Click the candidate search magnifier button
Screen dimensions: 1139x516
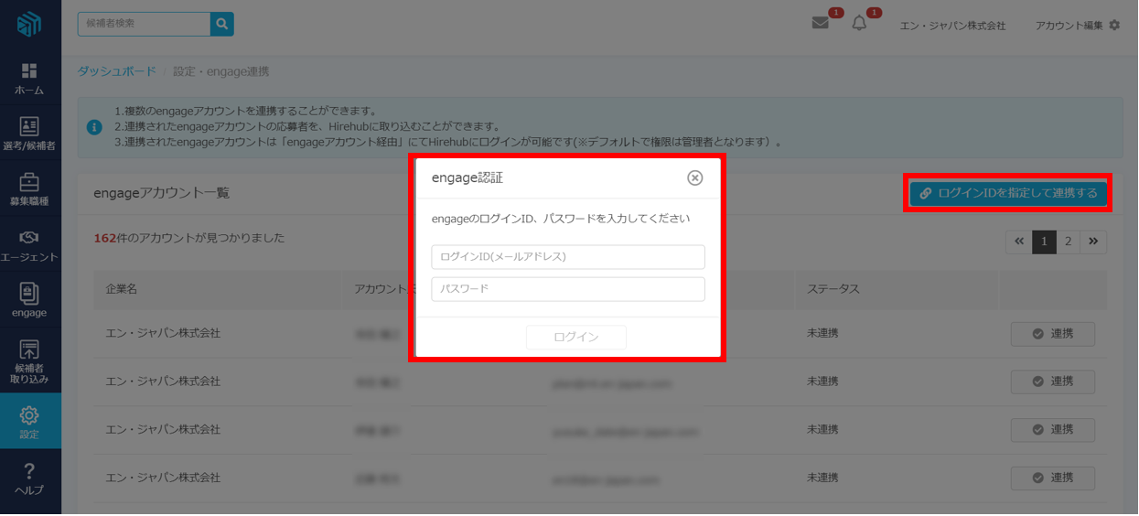point(221,24)
